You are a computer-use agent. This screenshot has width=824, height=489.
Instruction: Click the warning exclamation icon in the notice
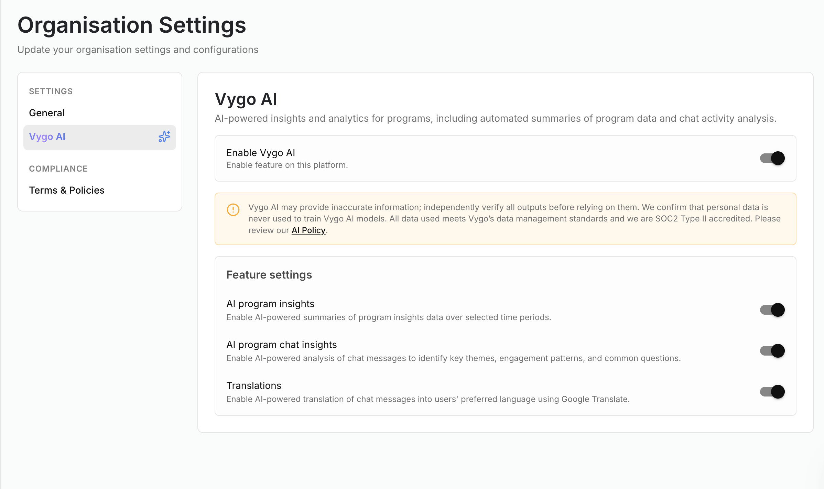click(233, 209)
